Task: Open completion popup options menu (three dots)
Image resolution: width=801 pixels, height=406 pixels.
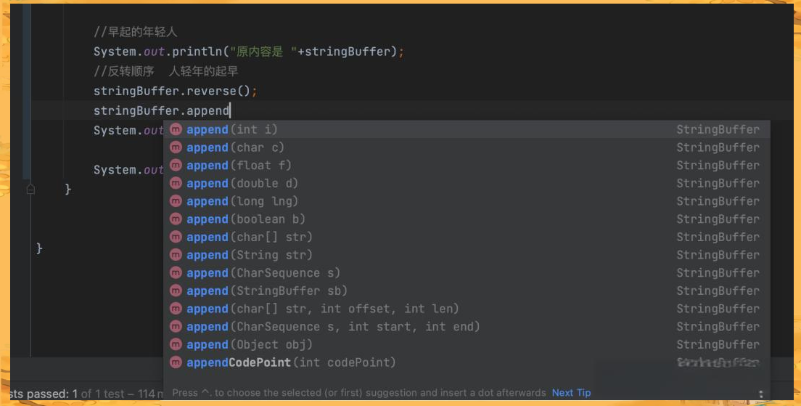Action: (x=760, y=394)
